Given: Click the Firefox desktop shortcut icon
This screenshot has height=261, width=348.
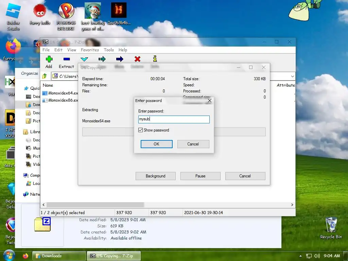Looking at the screenshot, I should 13,46.
